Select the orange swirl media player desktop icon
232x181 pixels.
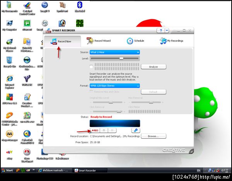click(9, 119)
